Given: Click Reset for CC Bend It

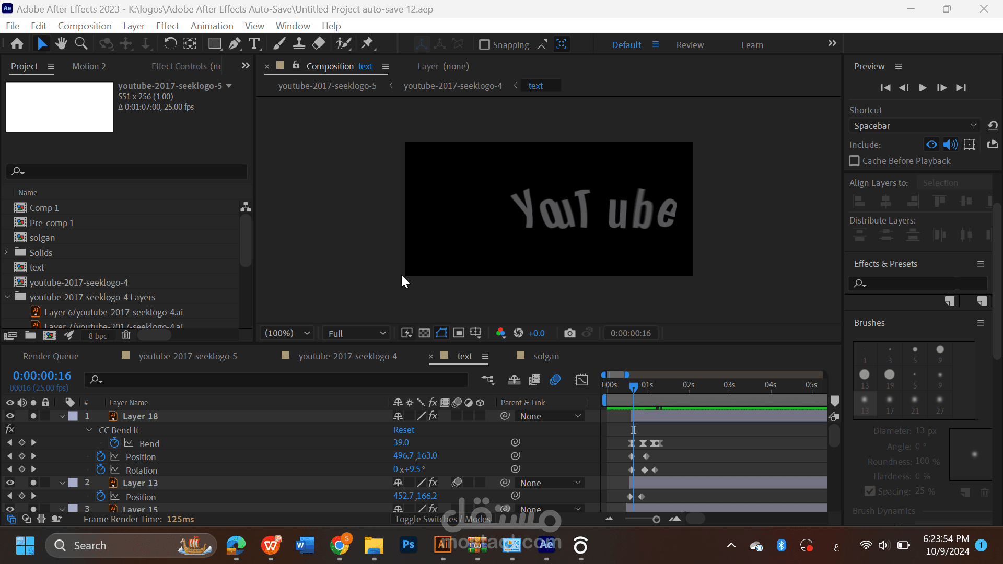Looking at the screenshot, I should coord(403,430).
